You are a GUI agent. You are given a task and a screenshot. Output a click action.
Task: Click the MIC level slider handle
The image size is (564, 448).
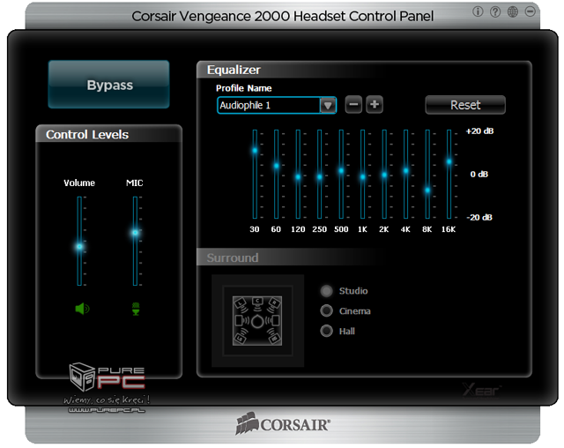[x=135, y=233]
